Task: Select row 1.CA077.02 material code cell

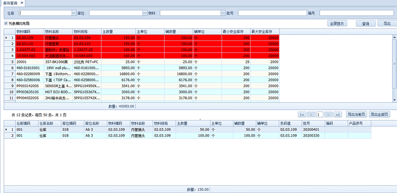Action: pyautogui.click(x=30, y=50)
